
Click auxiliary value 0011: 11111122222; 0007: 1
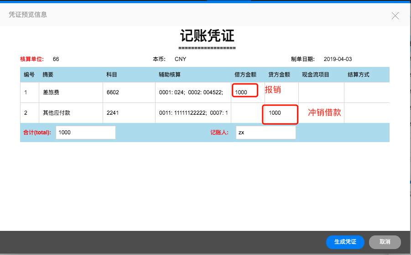(x=193, y=113)
